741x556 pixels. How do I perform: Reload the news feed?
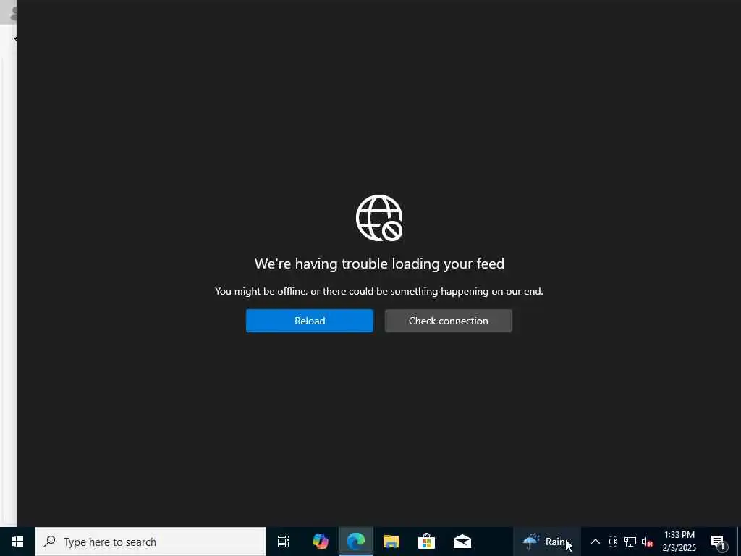[x=310, y=321]
